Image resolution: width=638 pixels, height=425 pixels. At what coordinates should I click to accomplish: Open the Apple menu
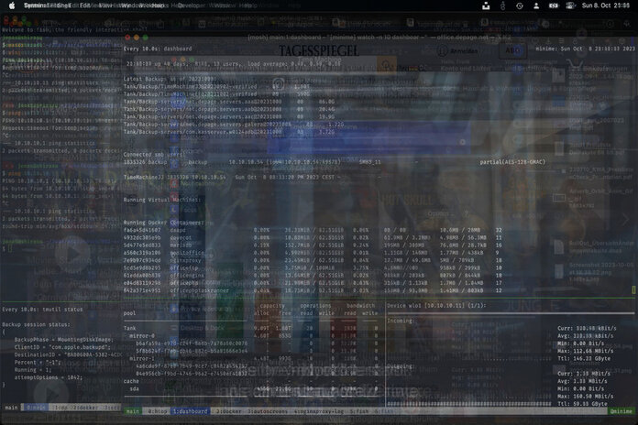(12, 5)
